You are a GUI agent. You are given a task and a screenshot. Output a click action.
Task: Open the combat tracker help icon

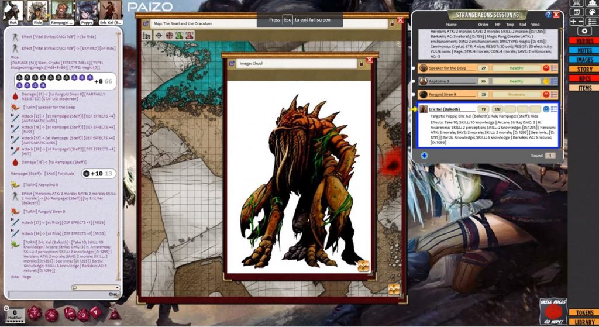pos(548,15)
